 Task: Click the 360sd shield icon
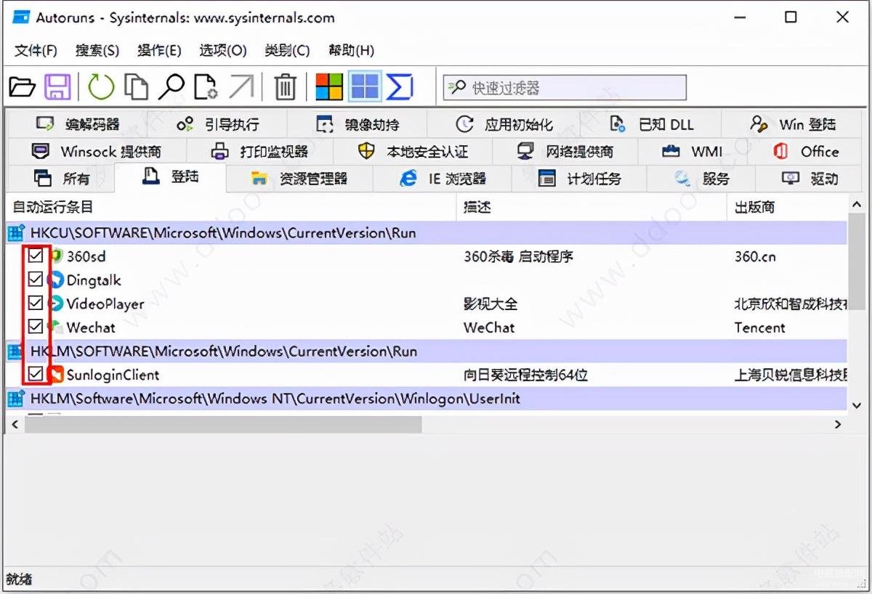[x=57, y=256]
